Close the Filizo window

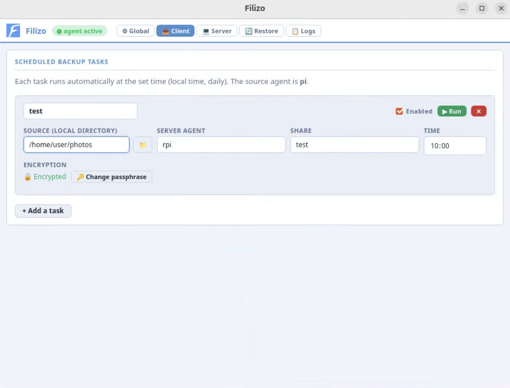click(x=501, y=8)
